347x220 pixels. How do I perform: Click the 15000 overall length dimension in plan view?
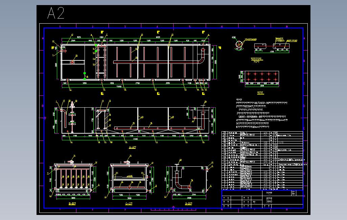[119, 87]
